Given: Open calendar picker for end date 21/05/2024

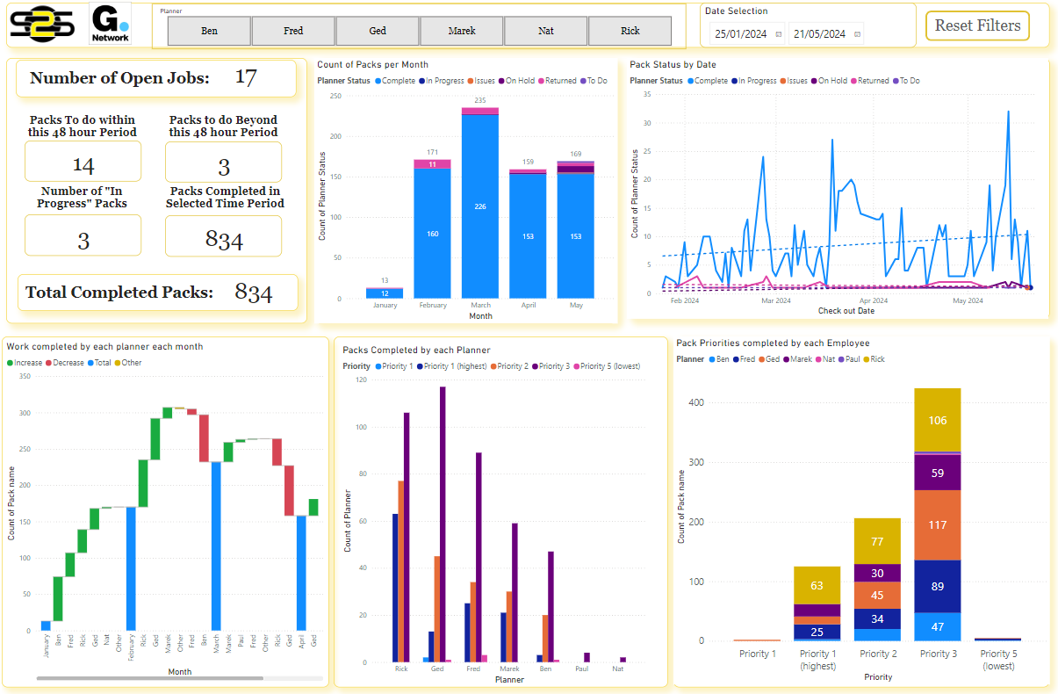Looking at the screenshot, I should click(x=857, y=34).
